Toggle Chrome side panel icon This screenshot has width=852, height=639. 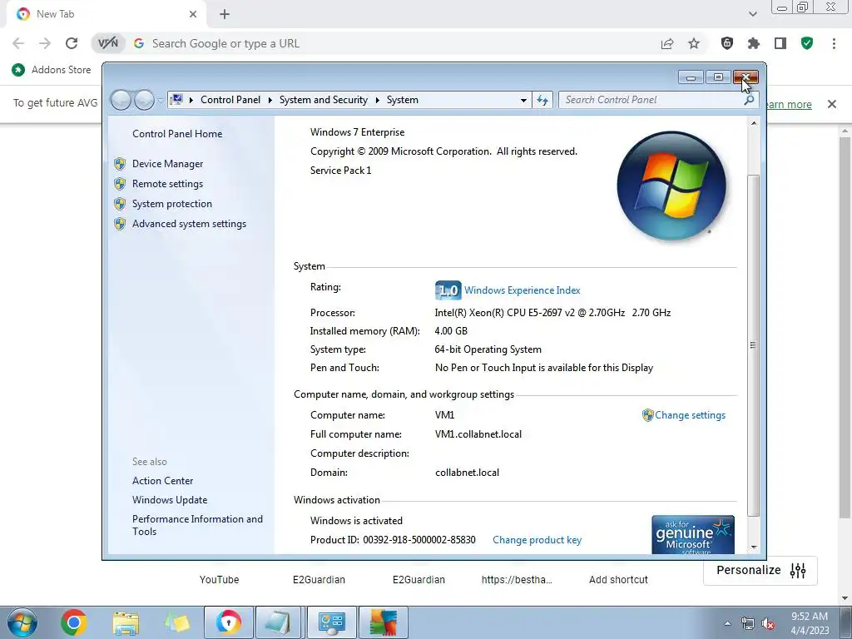point(780,43)
